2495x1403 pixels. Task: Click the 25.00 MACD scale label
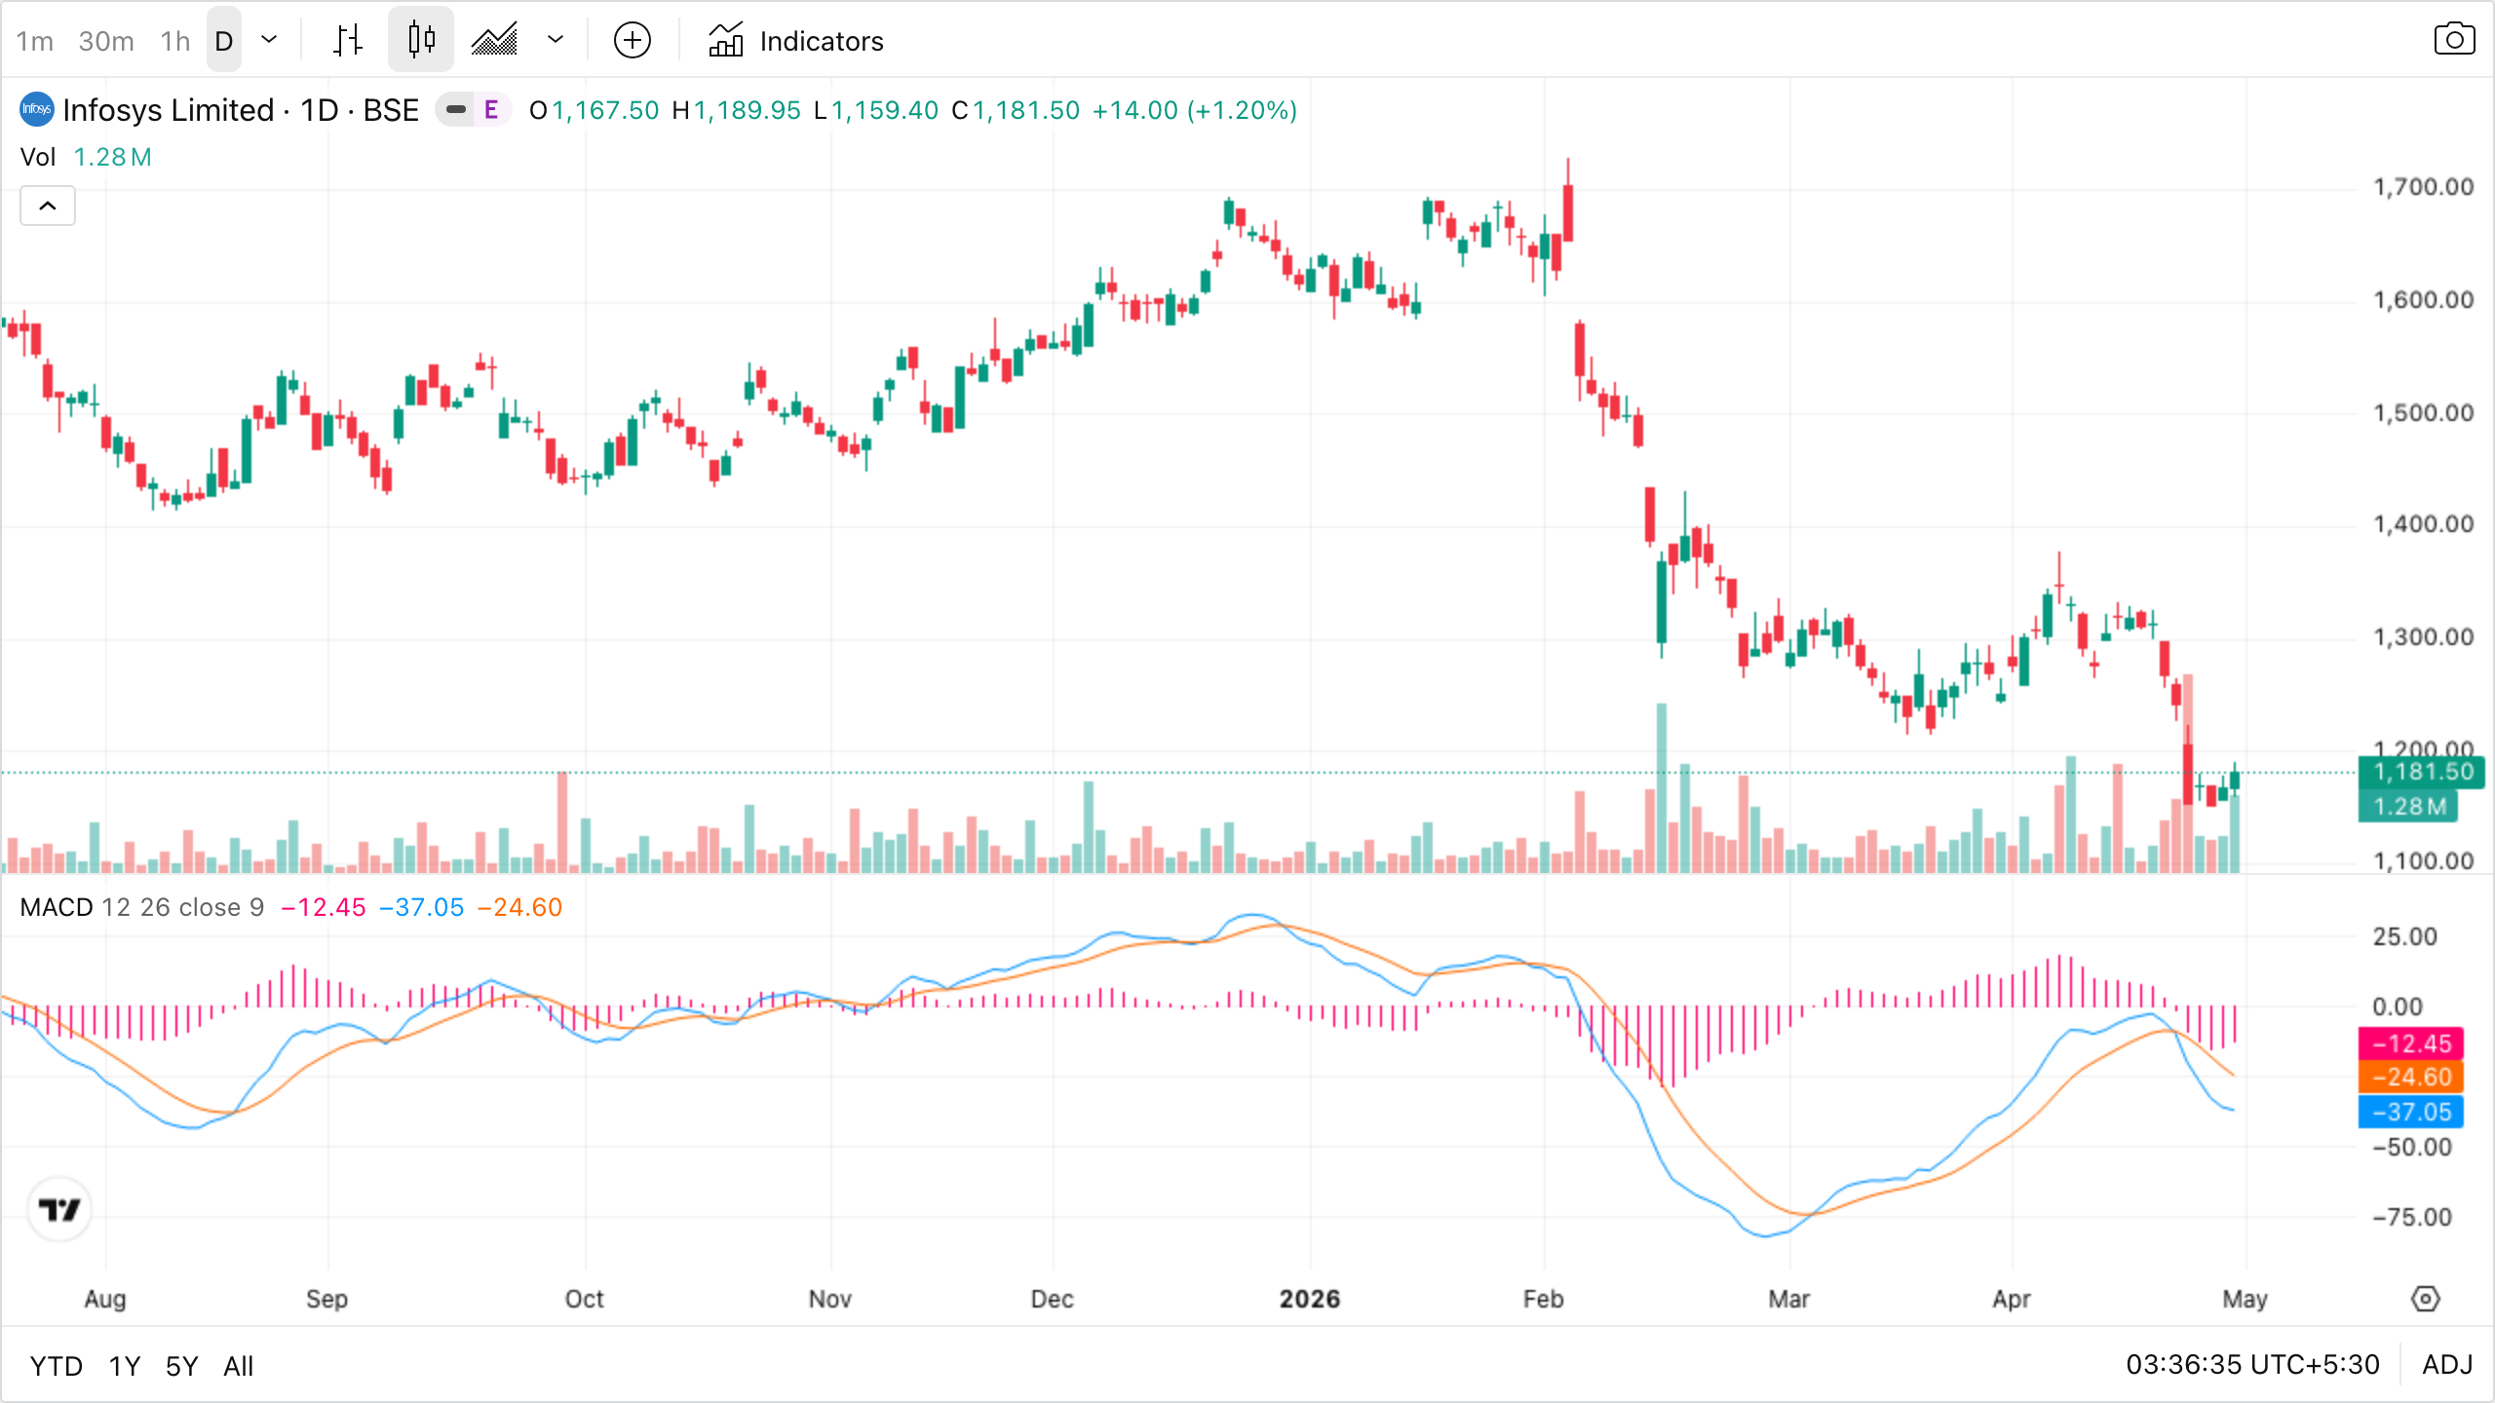2404,936
